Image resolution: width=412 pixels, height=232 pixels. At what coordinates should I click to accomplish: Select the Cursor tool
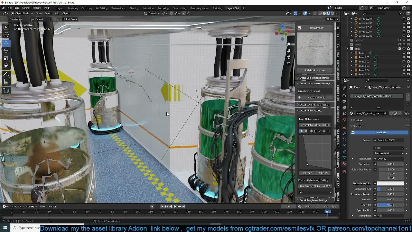tap(6, 35)
